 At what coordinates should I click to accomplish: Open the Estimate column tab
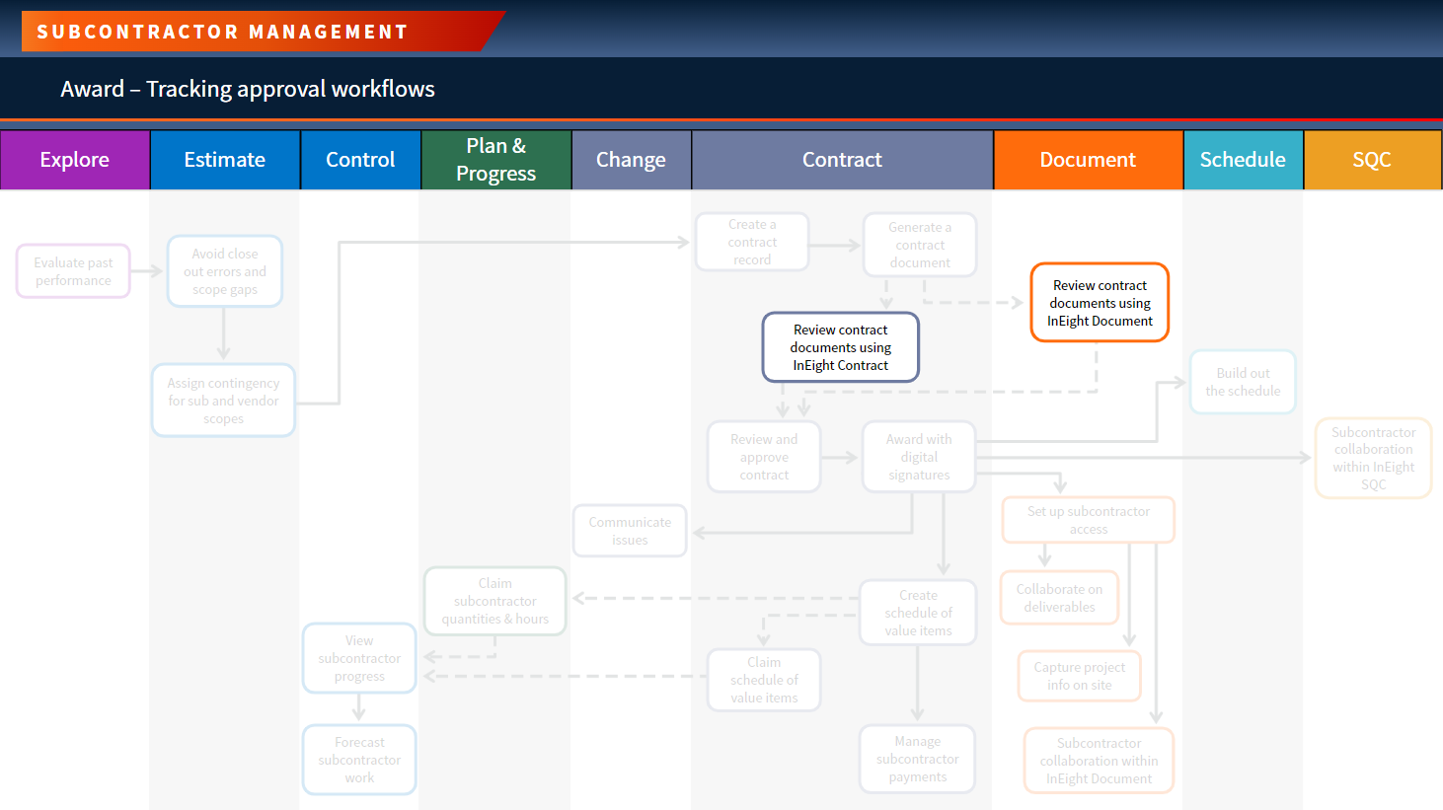click(225, 160)
